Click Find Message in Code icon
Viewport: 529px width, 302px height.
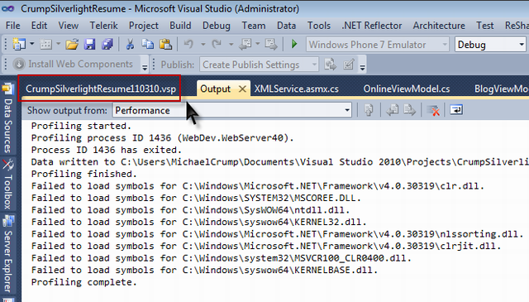click(369, 110)
